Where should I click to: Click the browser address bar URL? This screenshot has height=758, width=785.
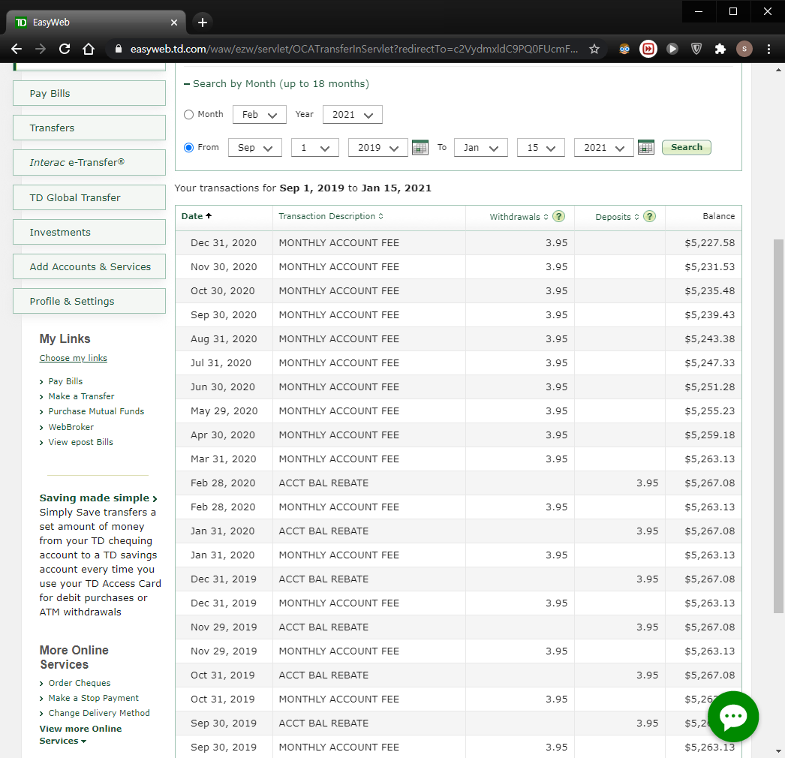coord(354,49)
